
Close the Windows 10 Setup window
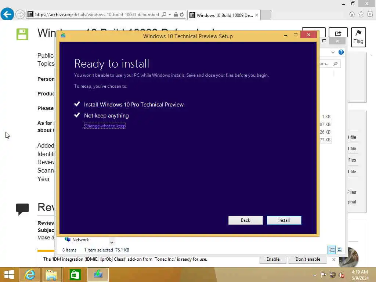(x=308, y=35)
